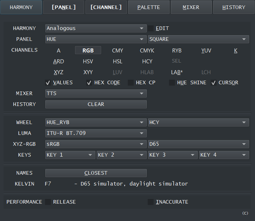The image size is (255, 221).
Task: Uncheck the Values checkbox
Action: (48, 82)
